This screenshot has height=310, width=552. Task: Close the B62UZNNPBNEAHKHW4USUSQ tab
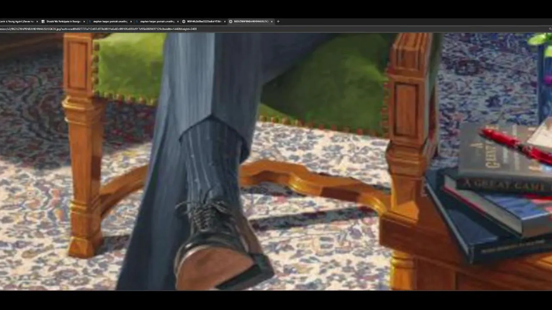tap(272, 21)
